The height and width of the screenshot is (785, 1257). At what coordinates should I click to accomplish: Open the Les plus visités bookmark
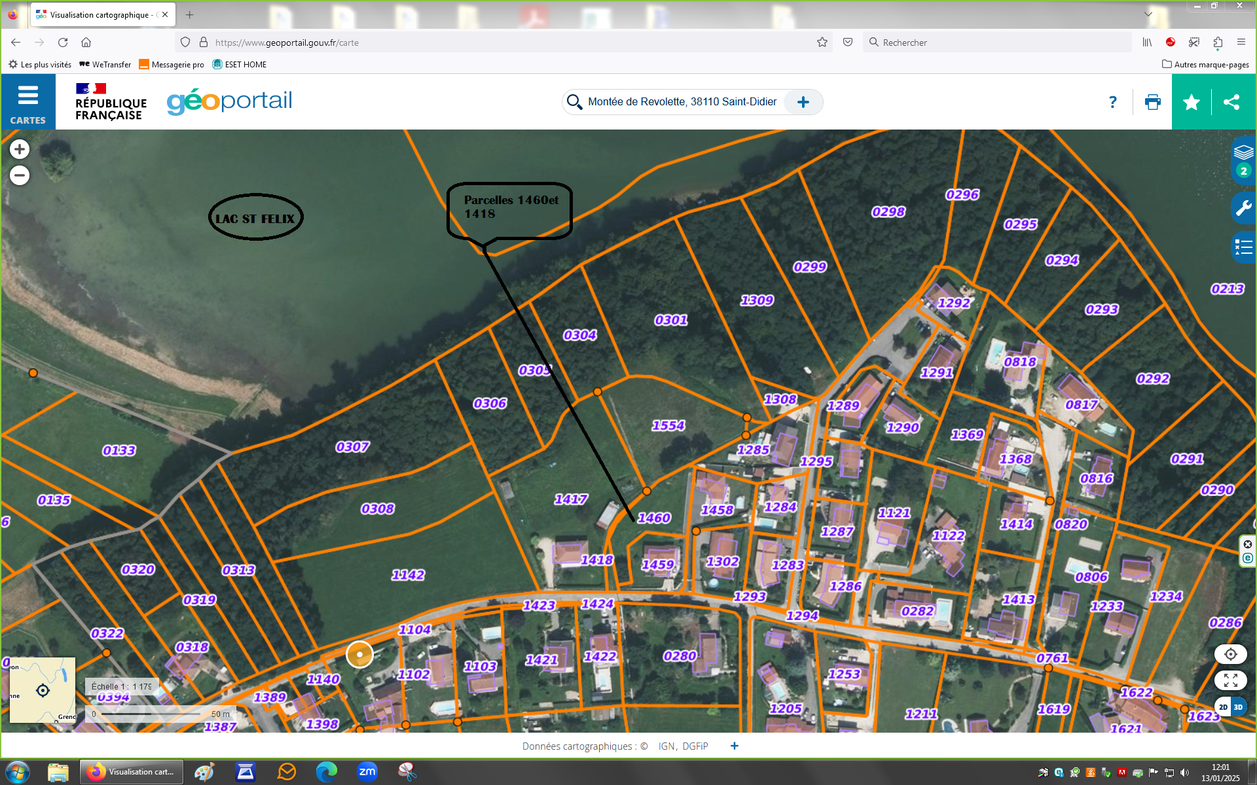pos(40,64)
